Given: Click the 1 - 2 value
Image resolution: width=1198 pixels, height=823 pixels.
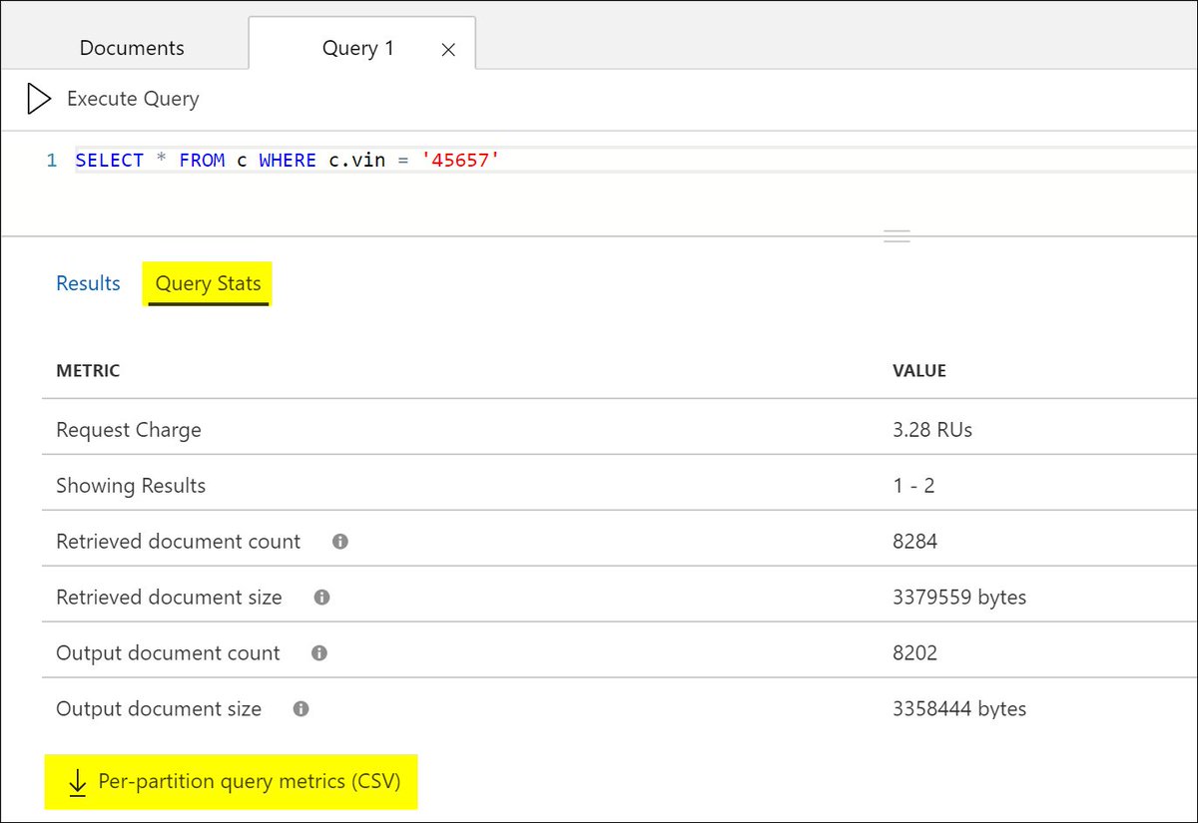Looking at the screenshot, I should tap(913, 486).
